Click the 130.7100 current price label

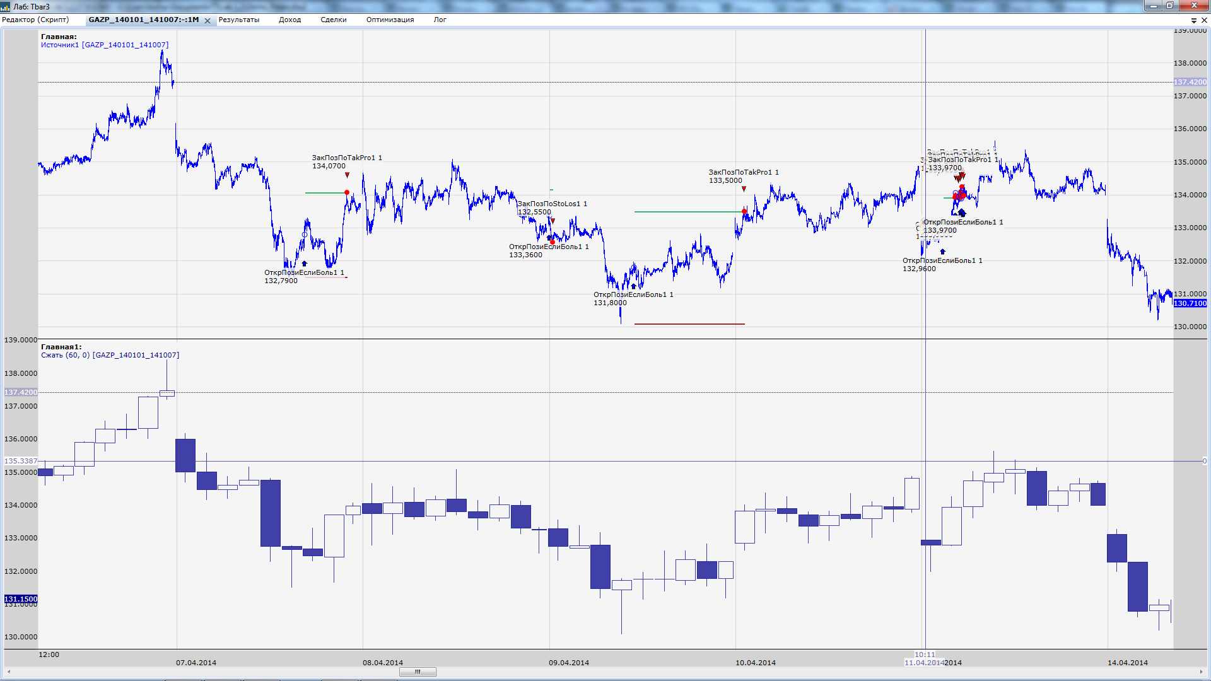[x=1190, y=303]
